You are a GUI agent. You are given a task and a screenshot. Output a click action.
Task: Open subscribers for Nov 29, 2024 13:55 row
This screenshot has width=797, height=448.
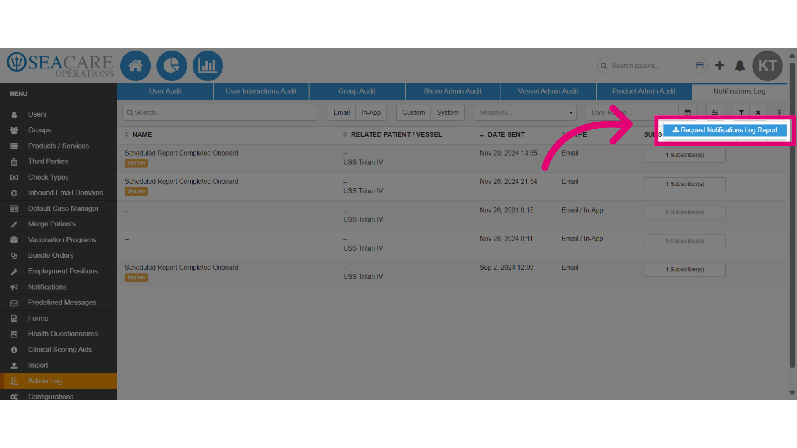pos(685,155)
